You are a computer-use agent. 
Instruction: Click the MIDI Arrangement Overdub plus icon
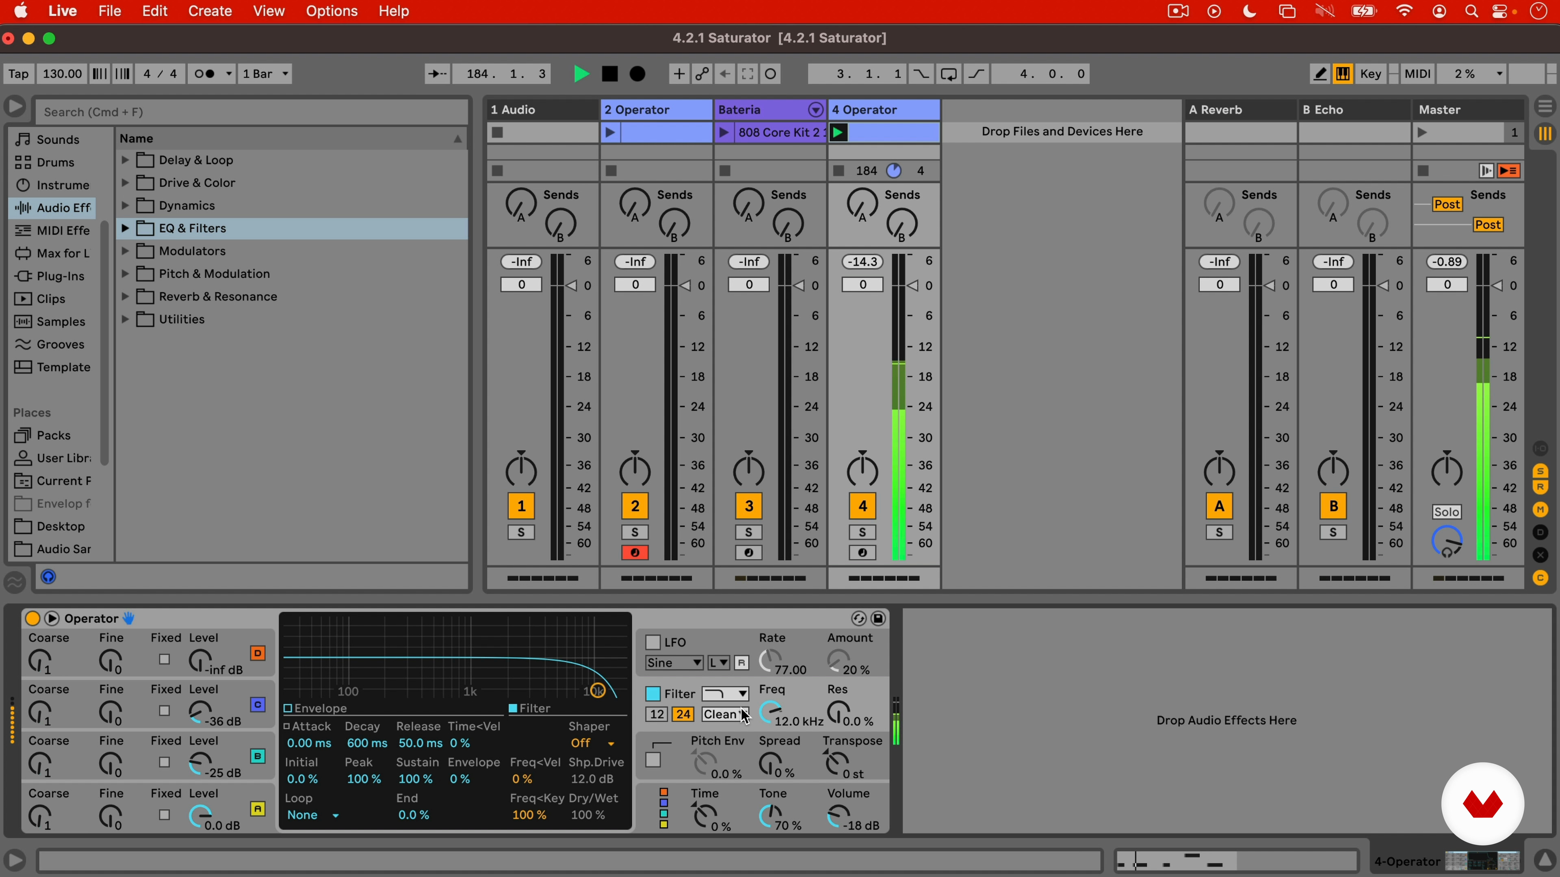click(x=679, y=74)
